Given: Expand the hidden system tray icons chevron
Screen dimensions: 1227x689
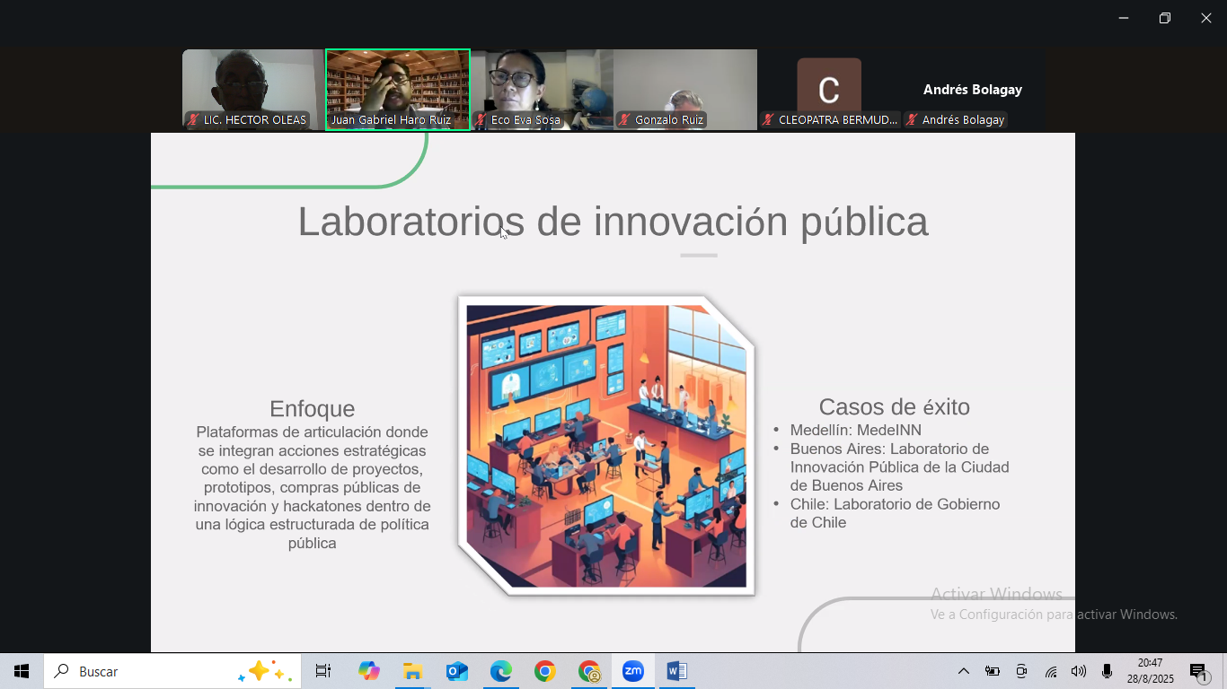Looking at the screenshot, I should click(x=963, y=671).
